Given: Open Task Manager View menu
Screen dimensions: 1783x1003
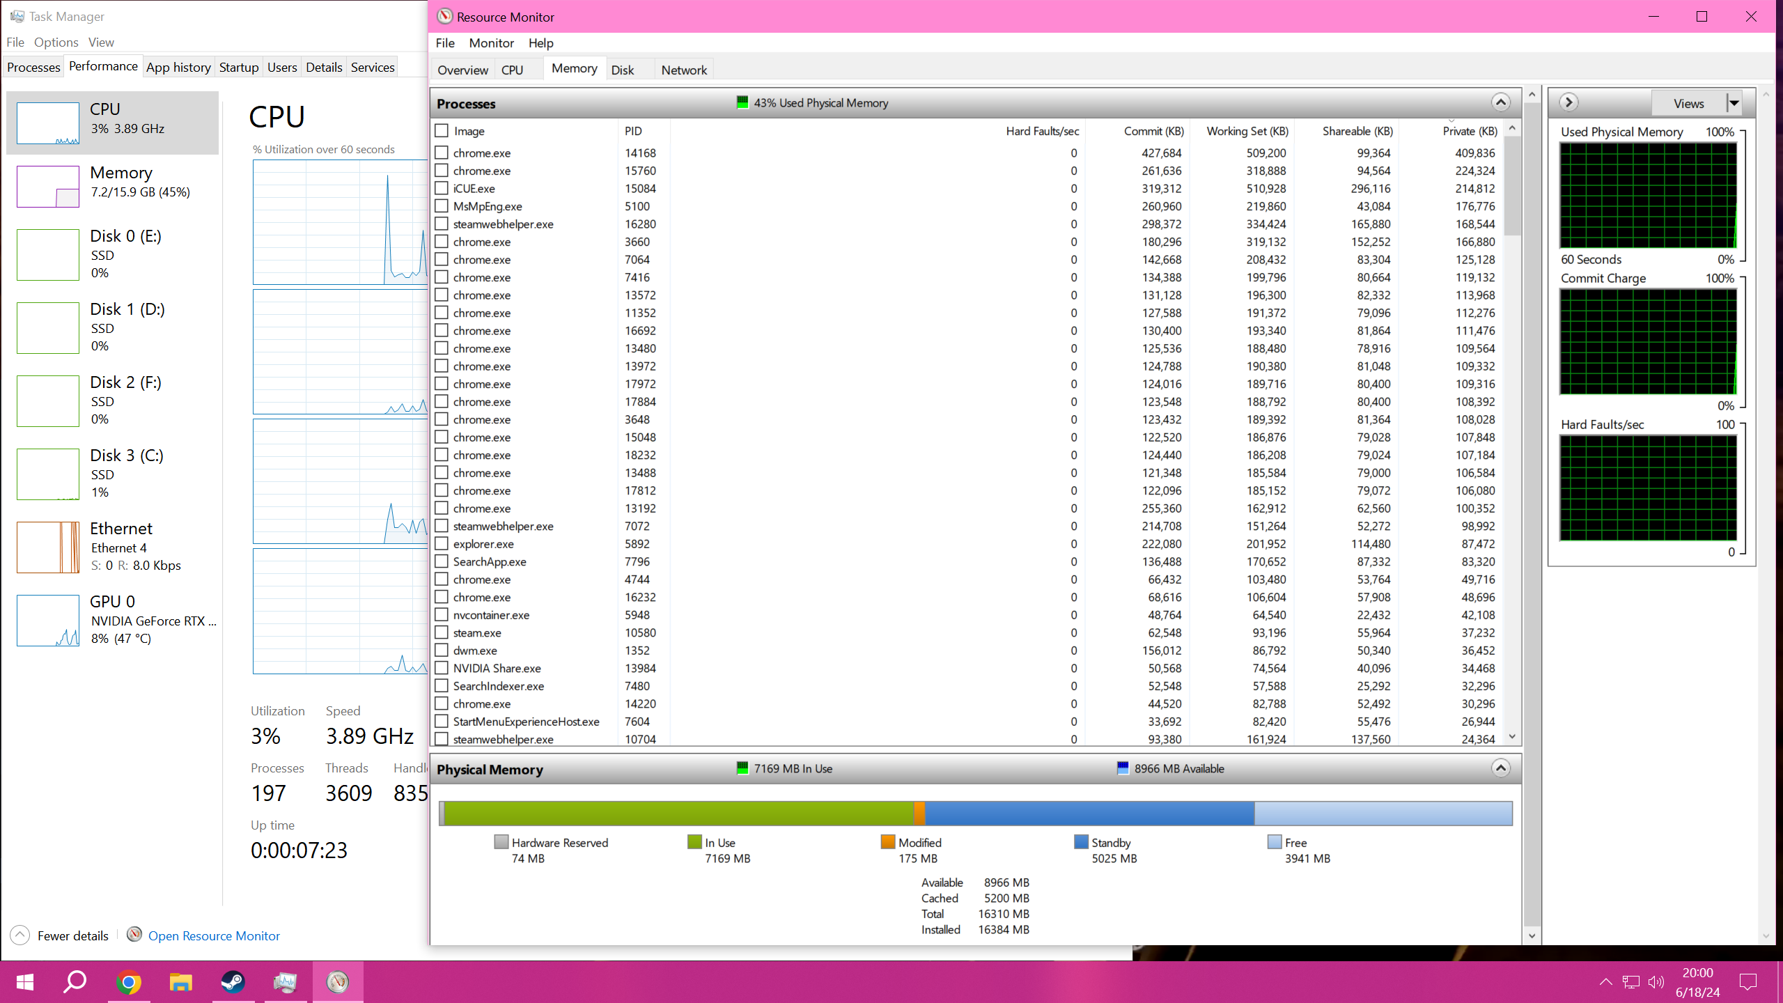Looking at the screenshot, I should point(101,42).
